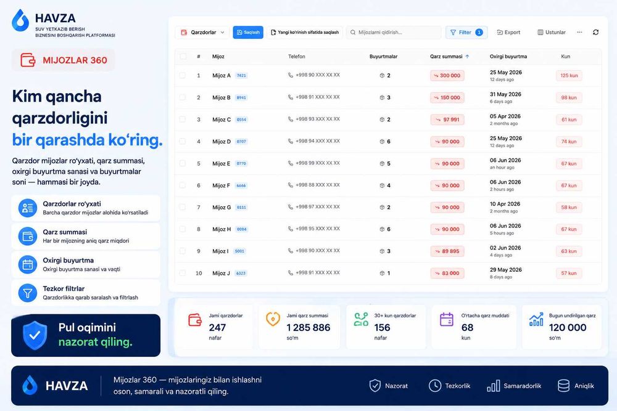Open the Qarzdorlar view dropdown
The image size is (617, 411).
(x=202, y=32)
